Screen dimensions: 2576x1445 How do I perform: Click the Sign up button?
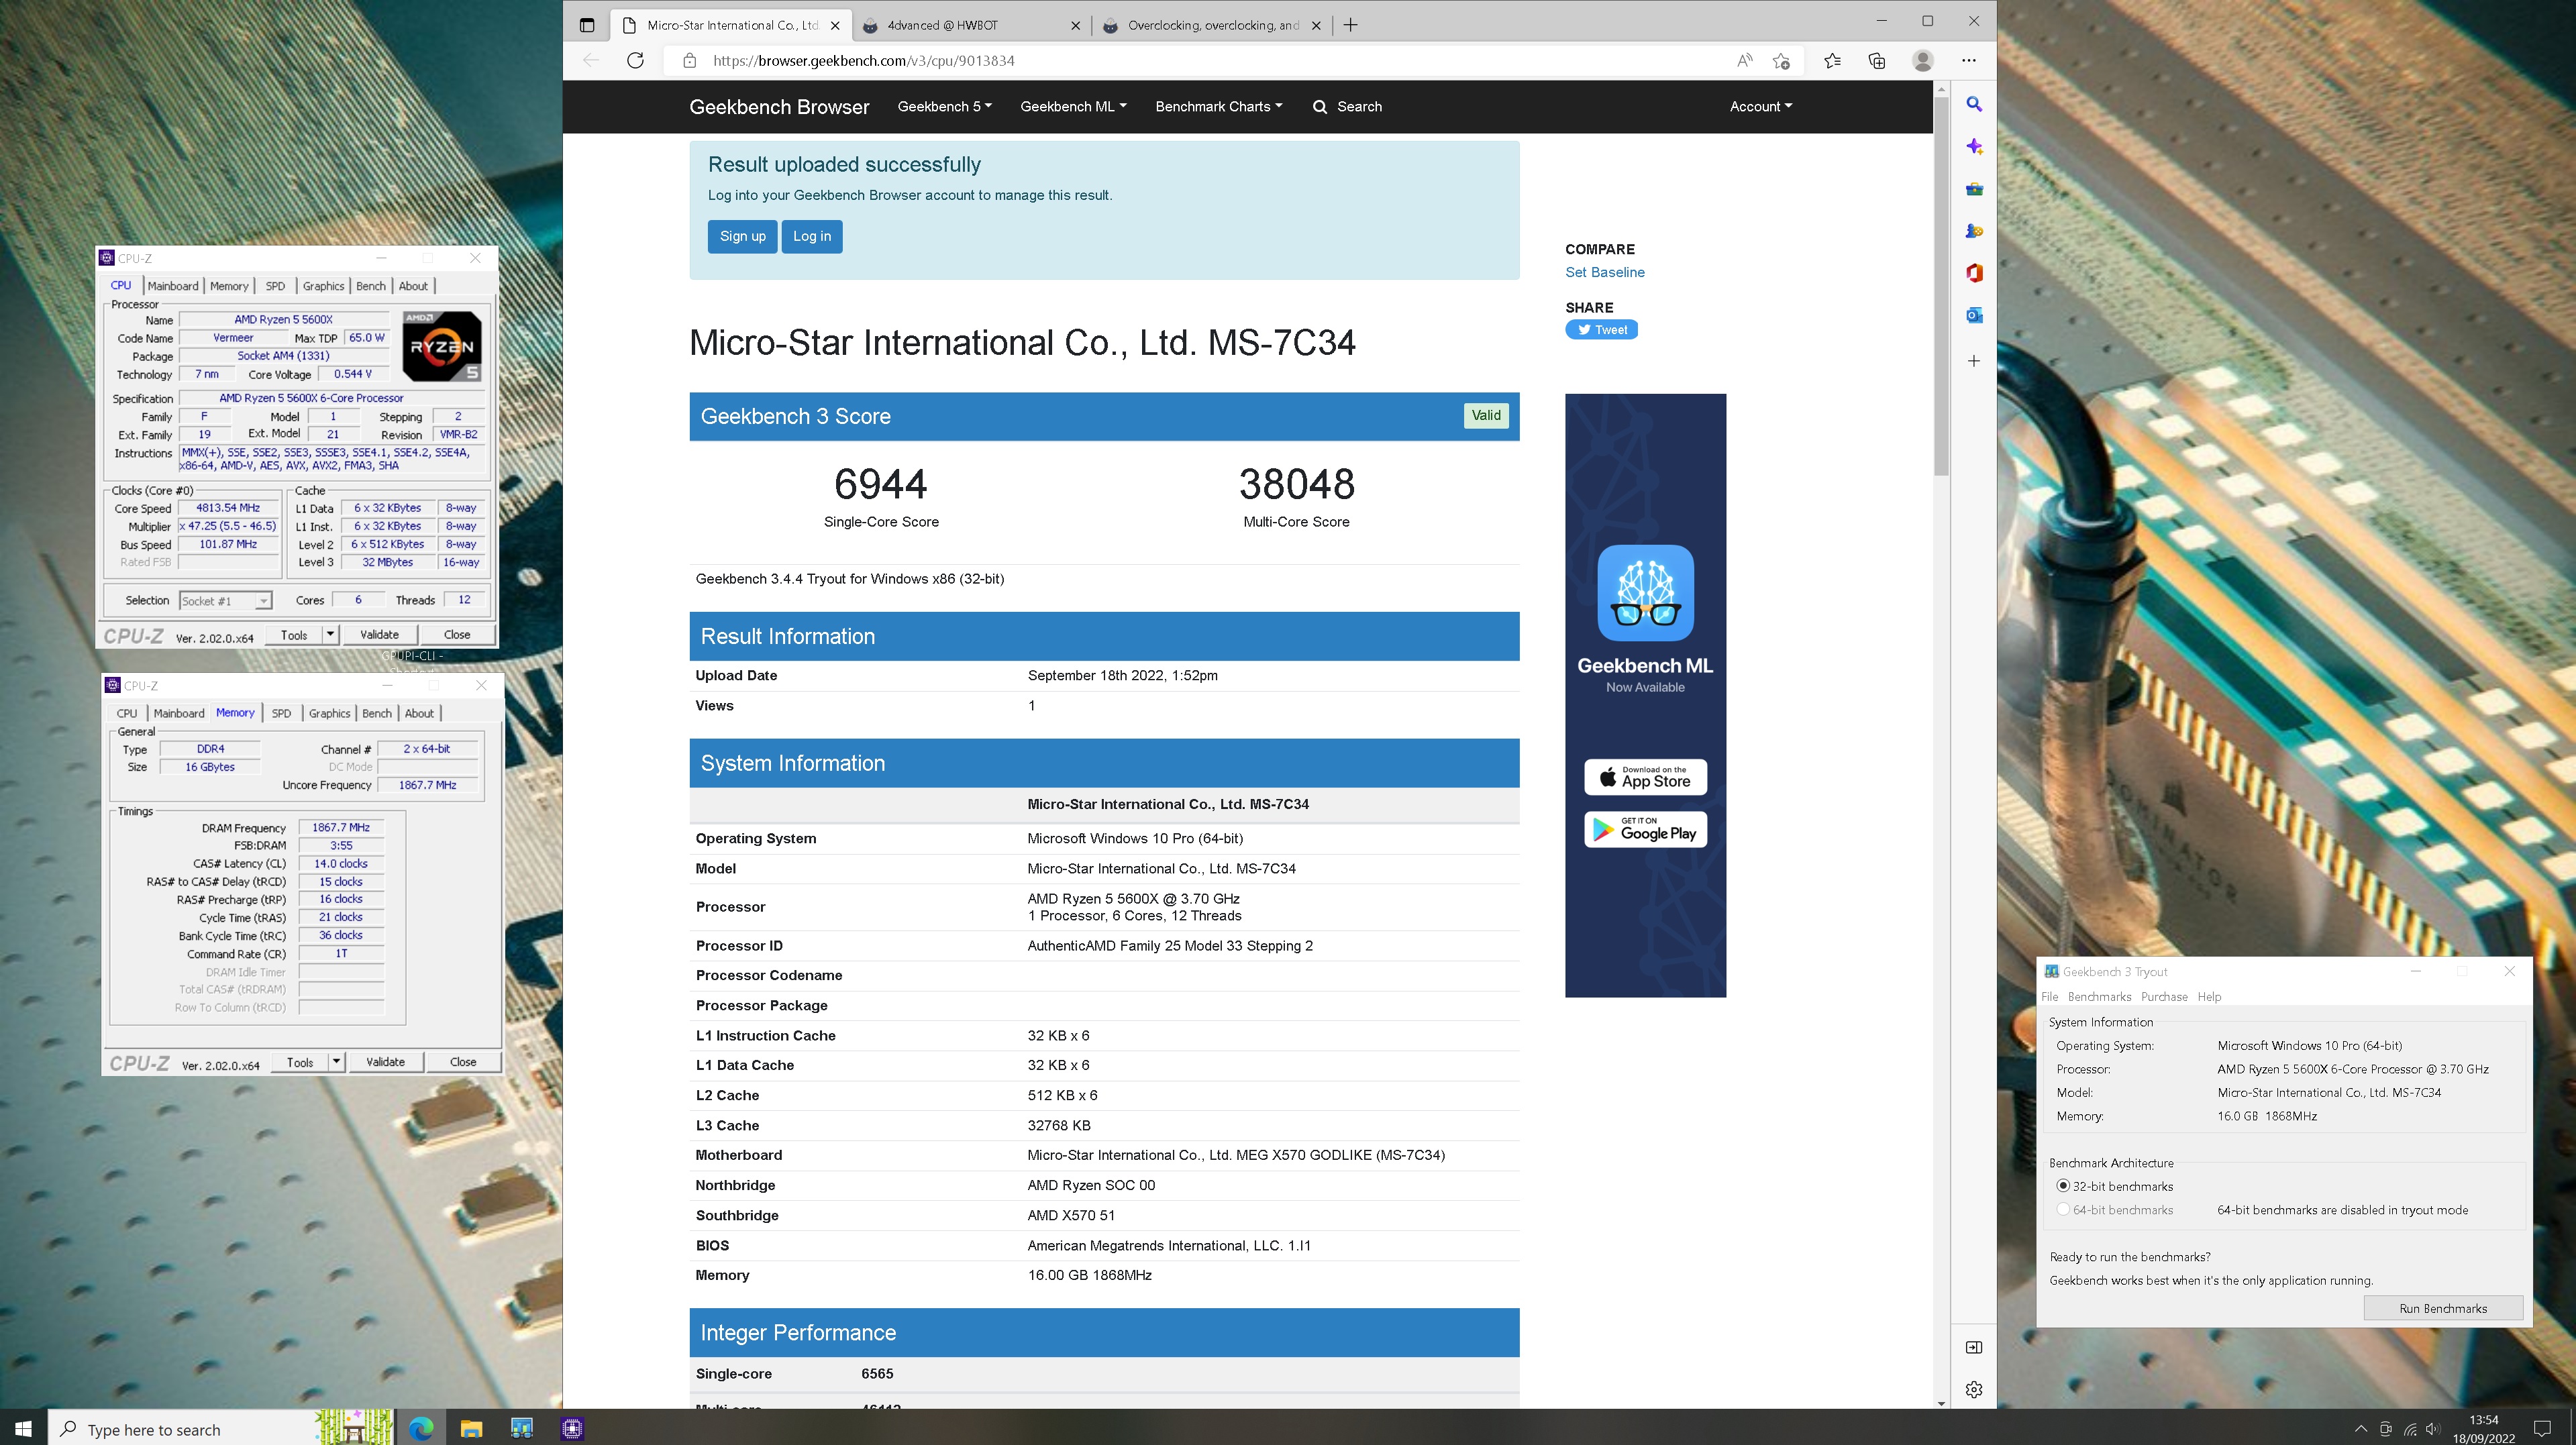[742, 237]
